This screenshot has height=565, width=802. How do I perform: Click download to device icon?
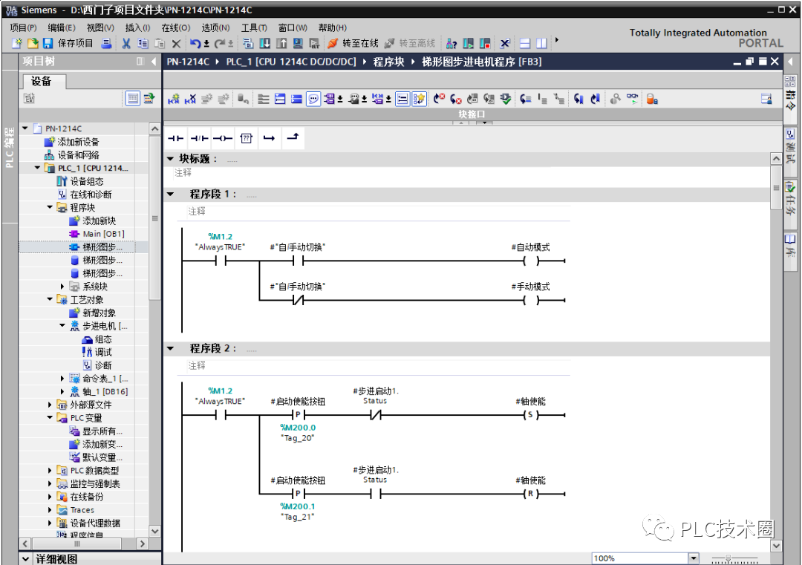click(x=265, y=44)
